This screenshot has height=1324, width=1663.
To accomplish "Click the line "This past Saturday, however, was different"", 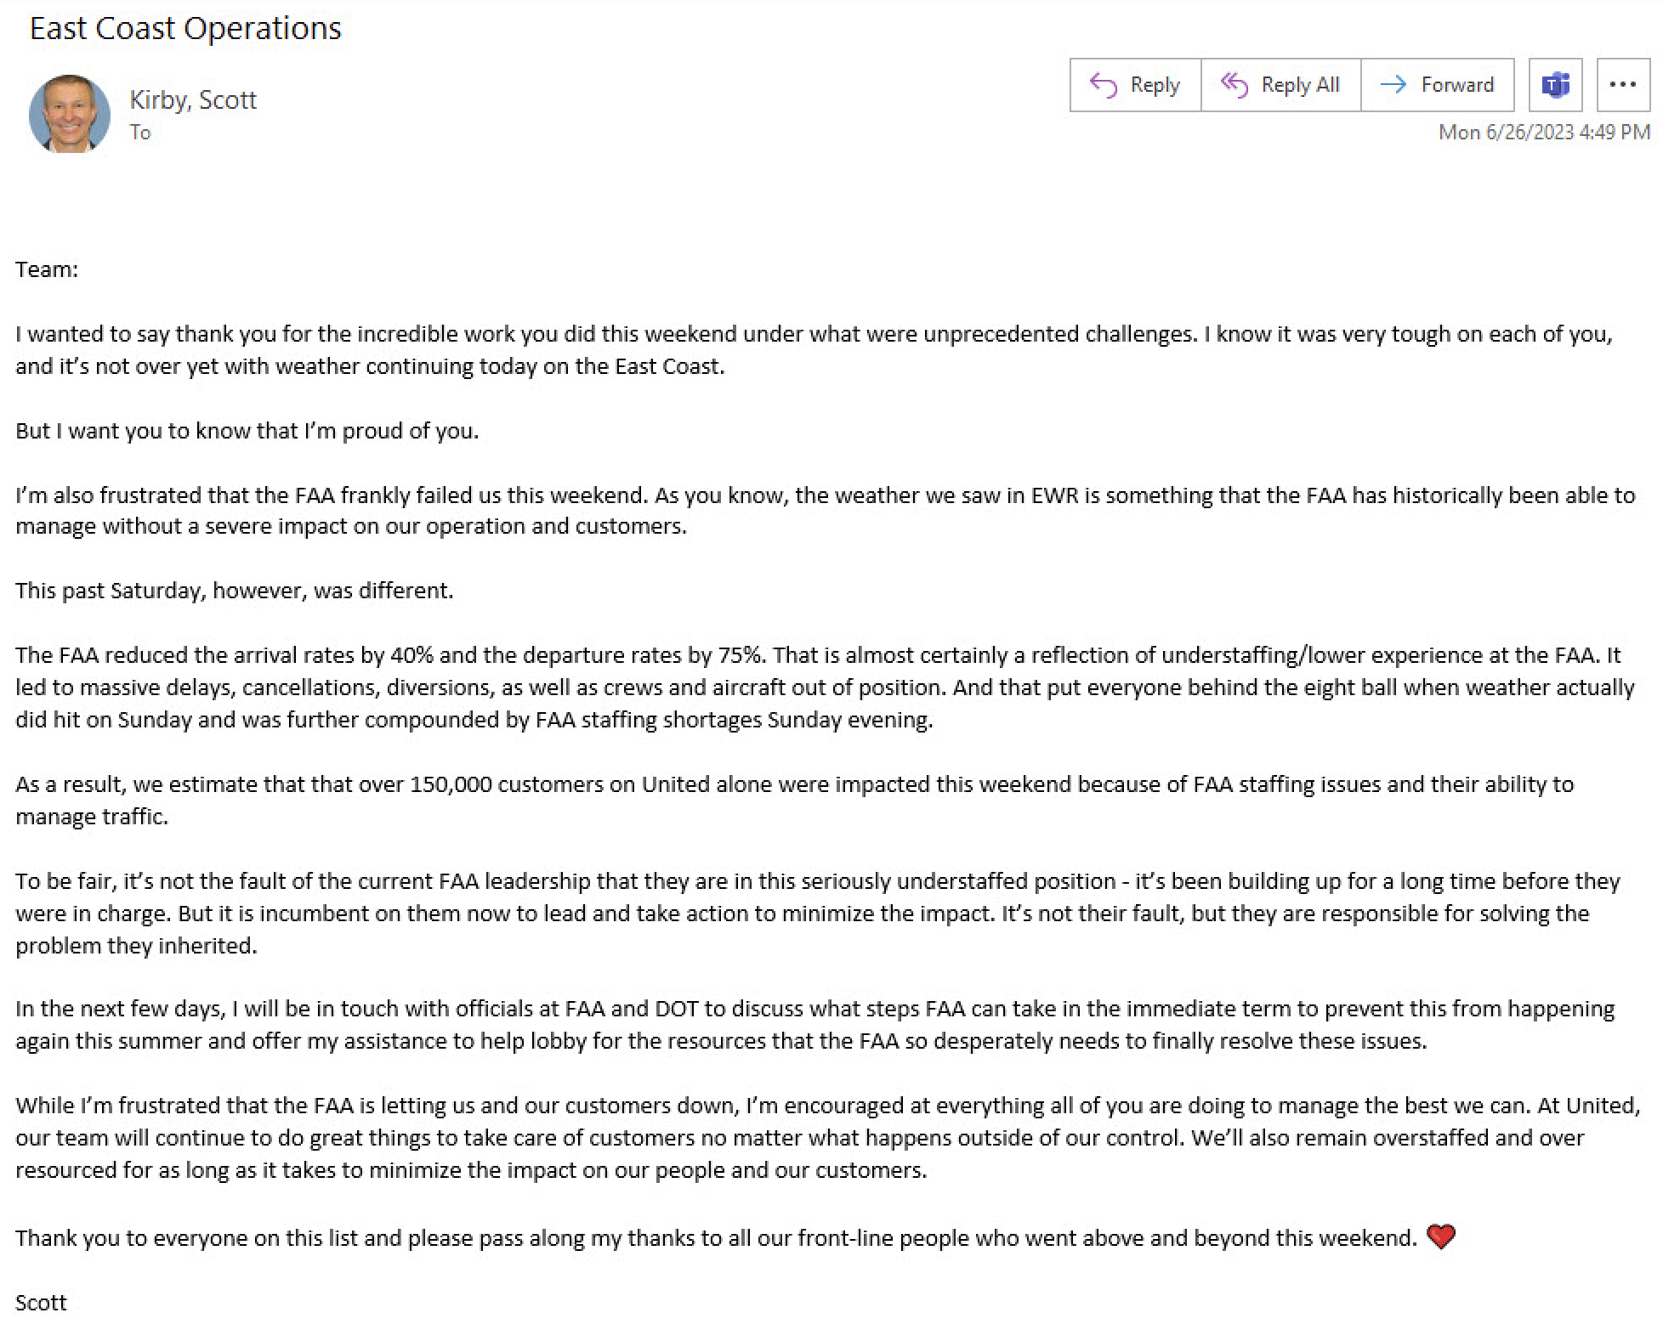I will click(x=235, y=591).
